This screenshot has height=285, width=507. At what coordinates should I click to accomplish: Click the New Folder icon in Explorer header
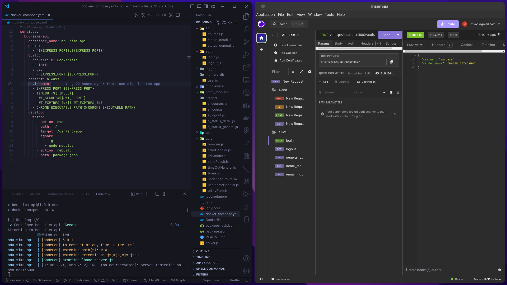pyautogui.click(x=224, y=22)
